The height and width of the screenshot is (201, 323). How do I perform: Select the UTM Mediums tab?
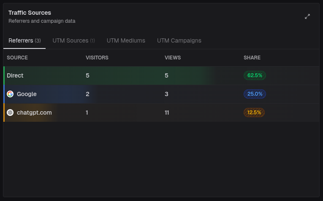[126, 41]
